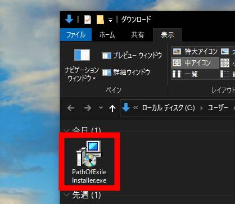235x204 pixels.
Task: Go back with the left arrow button
Action: [71, 108]
